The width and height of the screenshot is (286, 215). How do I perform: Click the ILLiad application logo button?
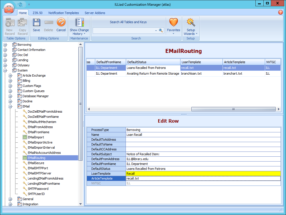(9, 9)
